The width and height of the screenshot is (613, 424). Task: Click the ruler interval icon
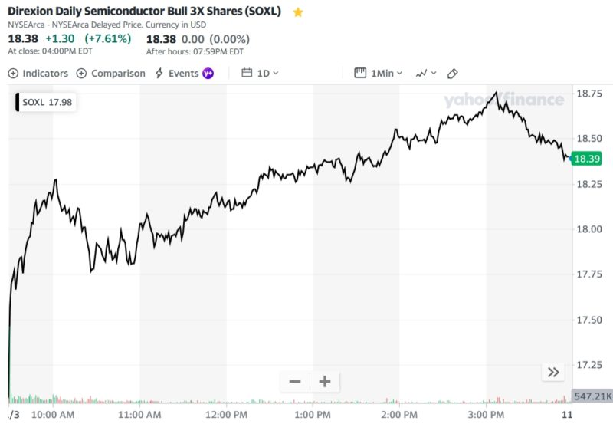[360, 73]
